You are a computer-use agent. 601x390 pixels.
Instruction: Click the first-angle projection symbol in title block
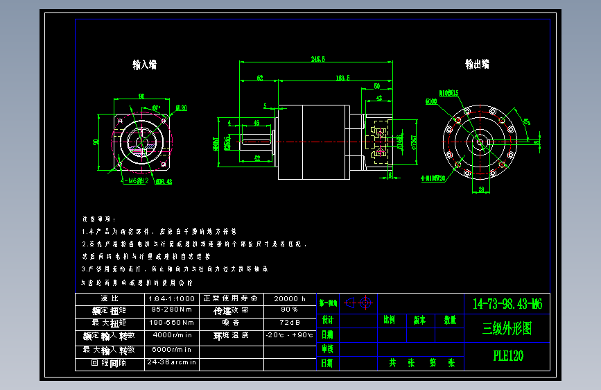click(358, 303)
